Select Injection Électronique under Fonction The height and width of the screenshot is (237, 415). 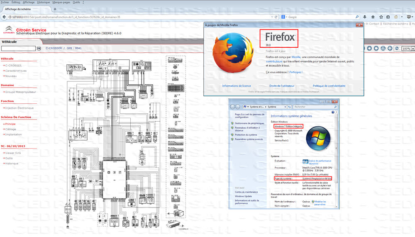coord(20,108)
